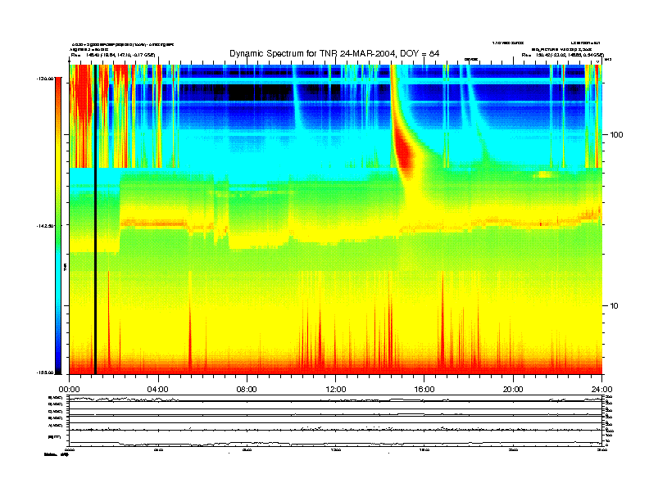The width and height of the screenshot is (649, 501).
Task: Click the black vertical data gap line
Action: pos(95,219)
